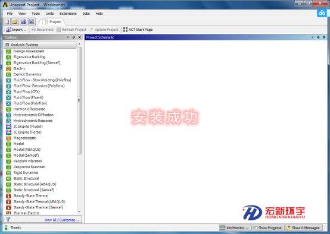Click the Static Structural system label
Viewport: 330px width, 234px height.
coord(26,179)
